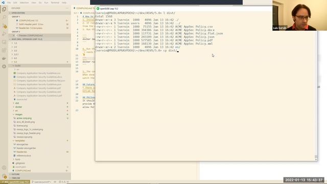Open 0x00-Header.yaml in Open Editors
327x184 pixels.
coord(40,24)
